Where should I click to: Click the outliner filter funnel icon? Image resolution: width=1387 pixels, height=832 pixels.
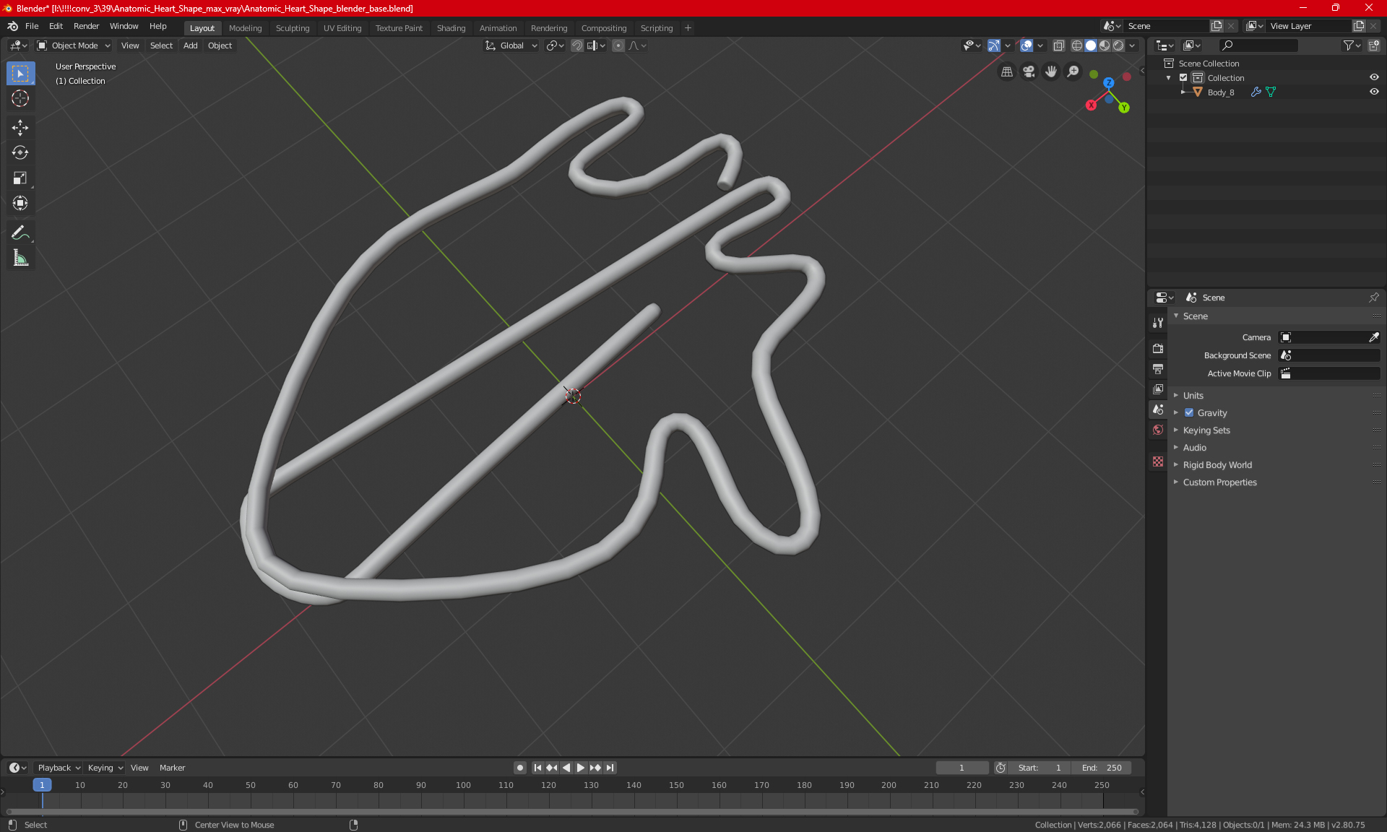click(x=1352, y=45)
